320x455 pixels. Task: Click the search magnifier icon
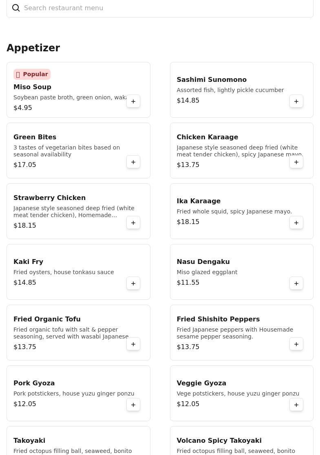point(16,8)
